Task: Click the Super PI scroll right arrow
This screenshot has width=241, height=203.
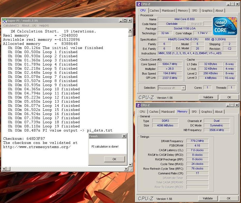Action: 126,169
